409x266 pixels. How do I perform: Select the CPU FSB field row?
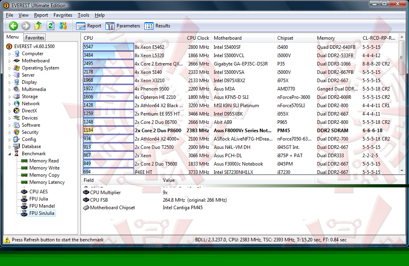click(155, 200)
